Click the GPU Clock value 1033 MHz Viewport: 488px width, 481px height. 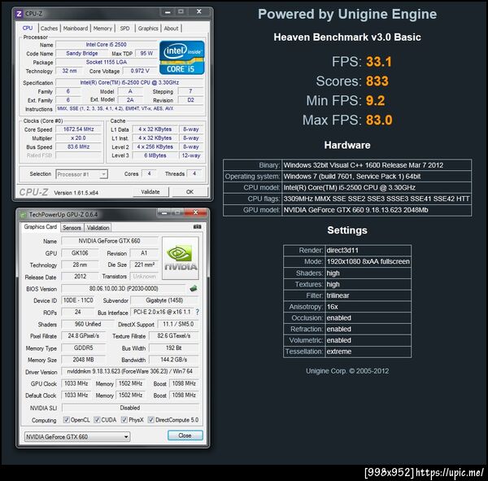point(76,383)
